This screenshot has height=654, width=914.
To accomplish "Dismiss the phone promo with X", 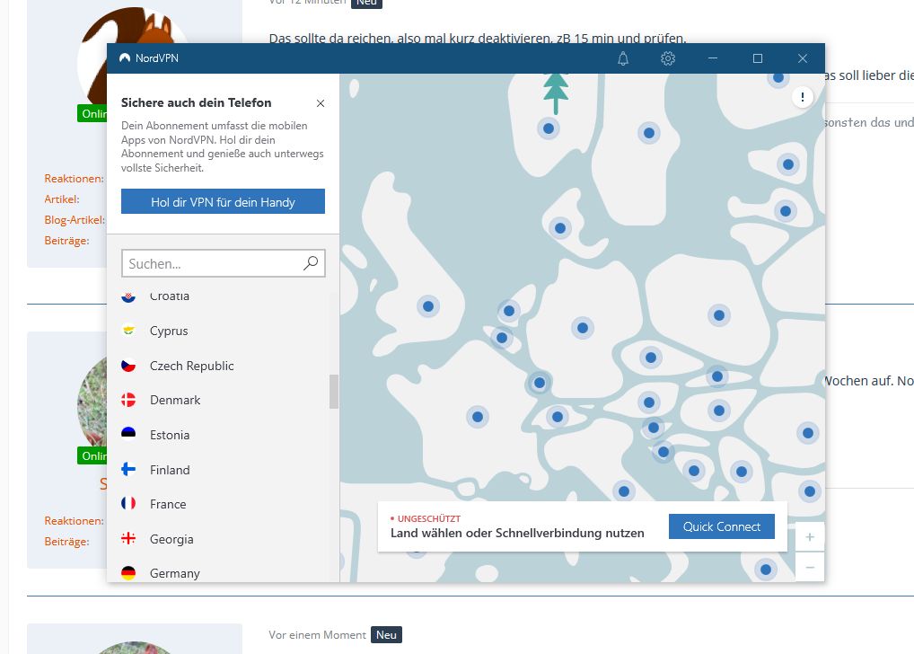I will coord(321,103).
